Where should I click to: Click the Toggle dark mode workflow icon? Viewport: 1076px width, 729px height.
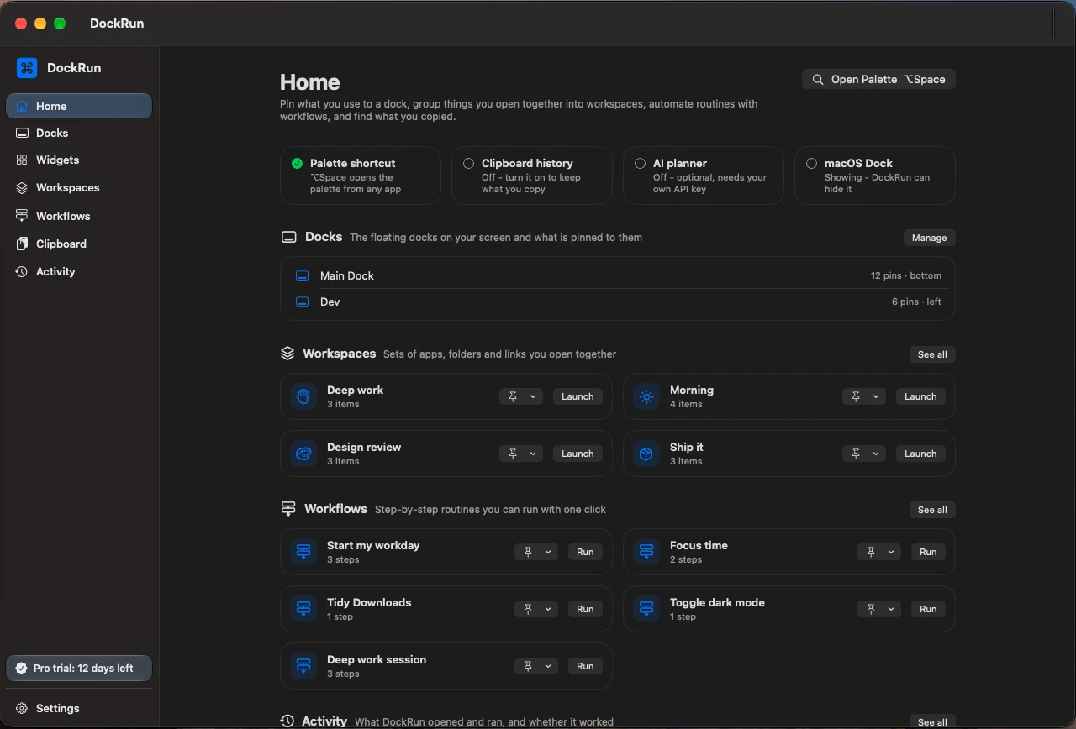click(x=646, y=609)
